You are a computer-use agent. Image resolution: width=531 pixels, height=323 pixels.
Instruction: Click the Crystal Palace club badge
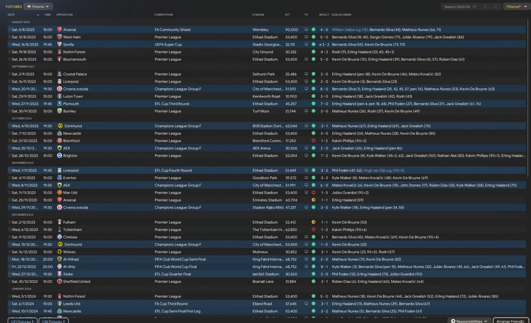coord(59,74)
